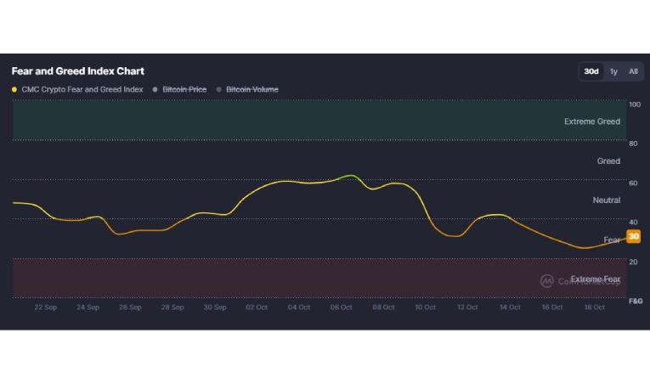Click the Extreme Greed zone label
The width and height of the screenshot is (650, 384).
tap(591, 121)
